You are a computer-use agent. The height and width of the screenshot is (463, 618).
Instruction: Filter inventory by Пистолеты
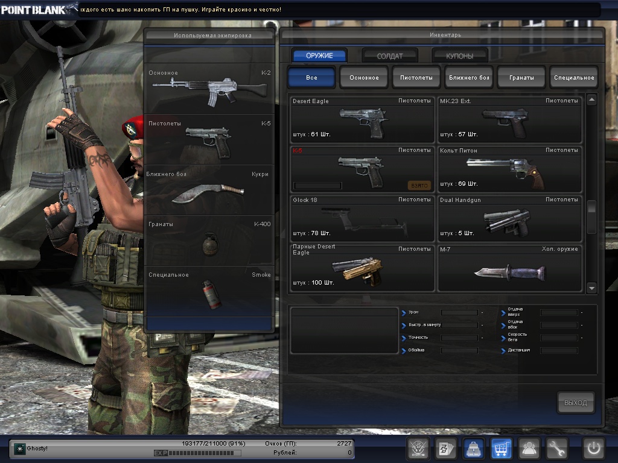(416, 78)
